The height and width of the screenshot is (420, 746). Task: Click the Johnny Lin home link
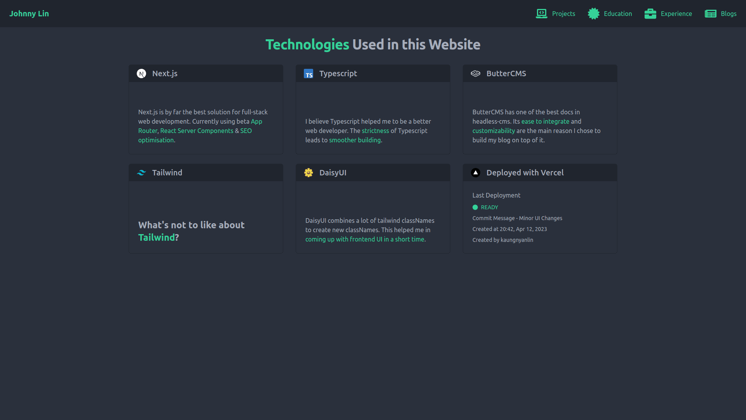(x=29, y=14)
